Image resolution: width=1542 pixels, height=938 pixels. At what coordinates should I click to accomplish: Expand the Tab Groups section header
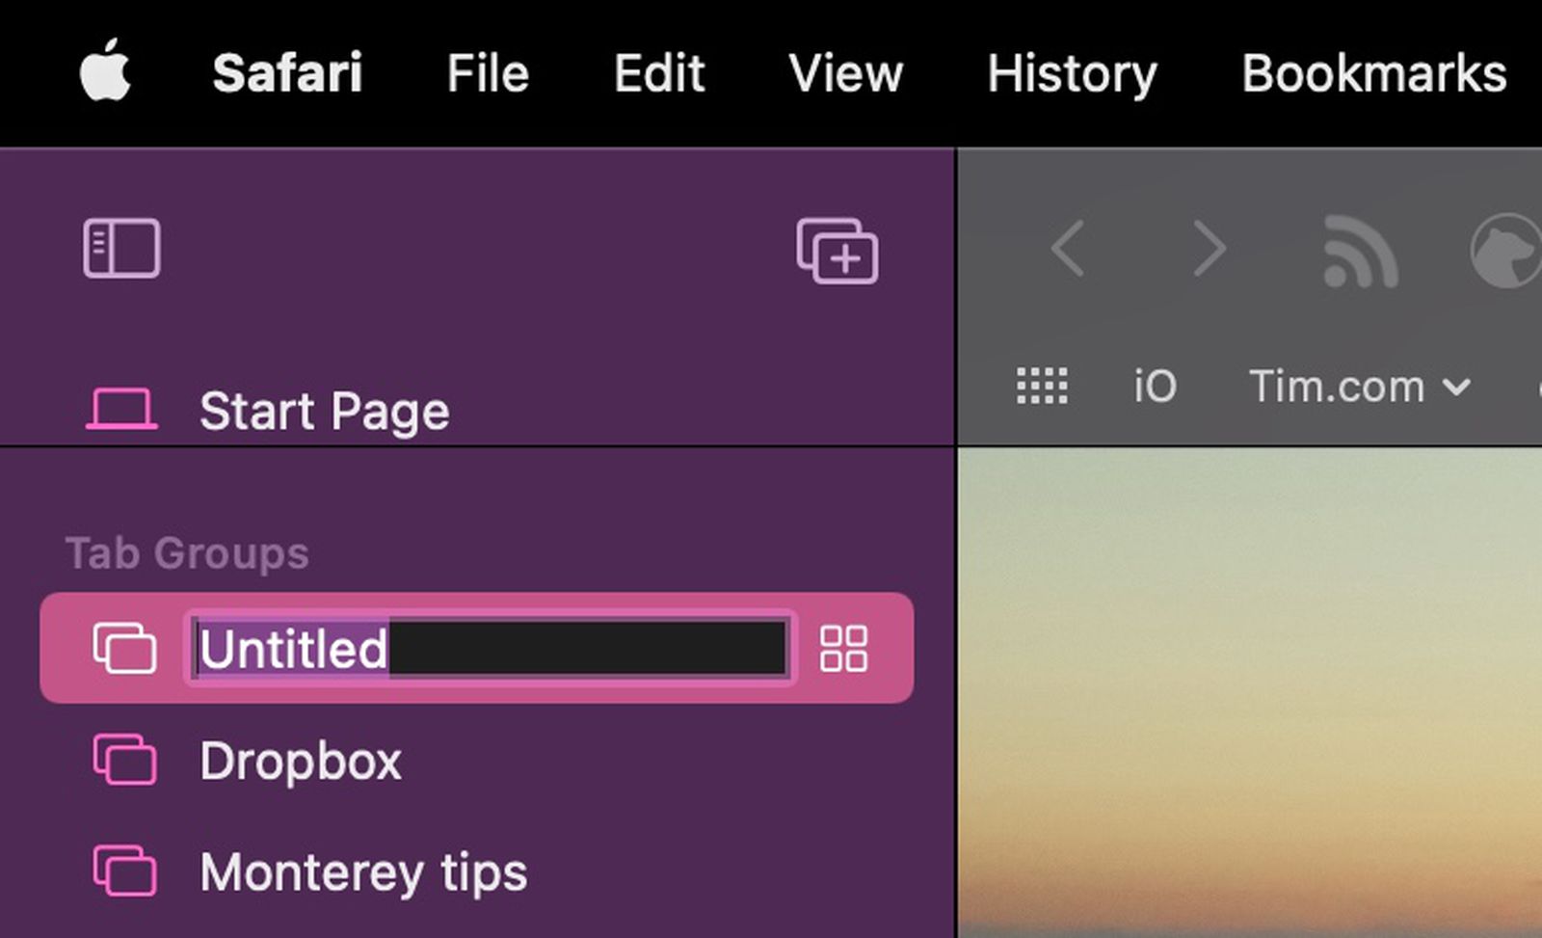[188, 551]
